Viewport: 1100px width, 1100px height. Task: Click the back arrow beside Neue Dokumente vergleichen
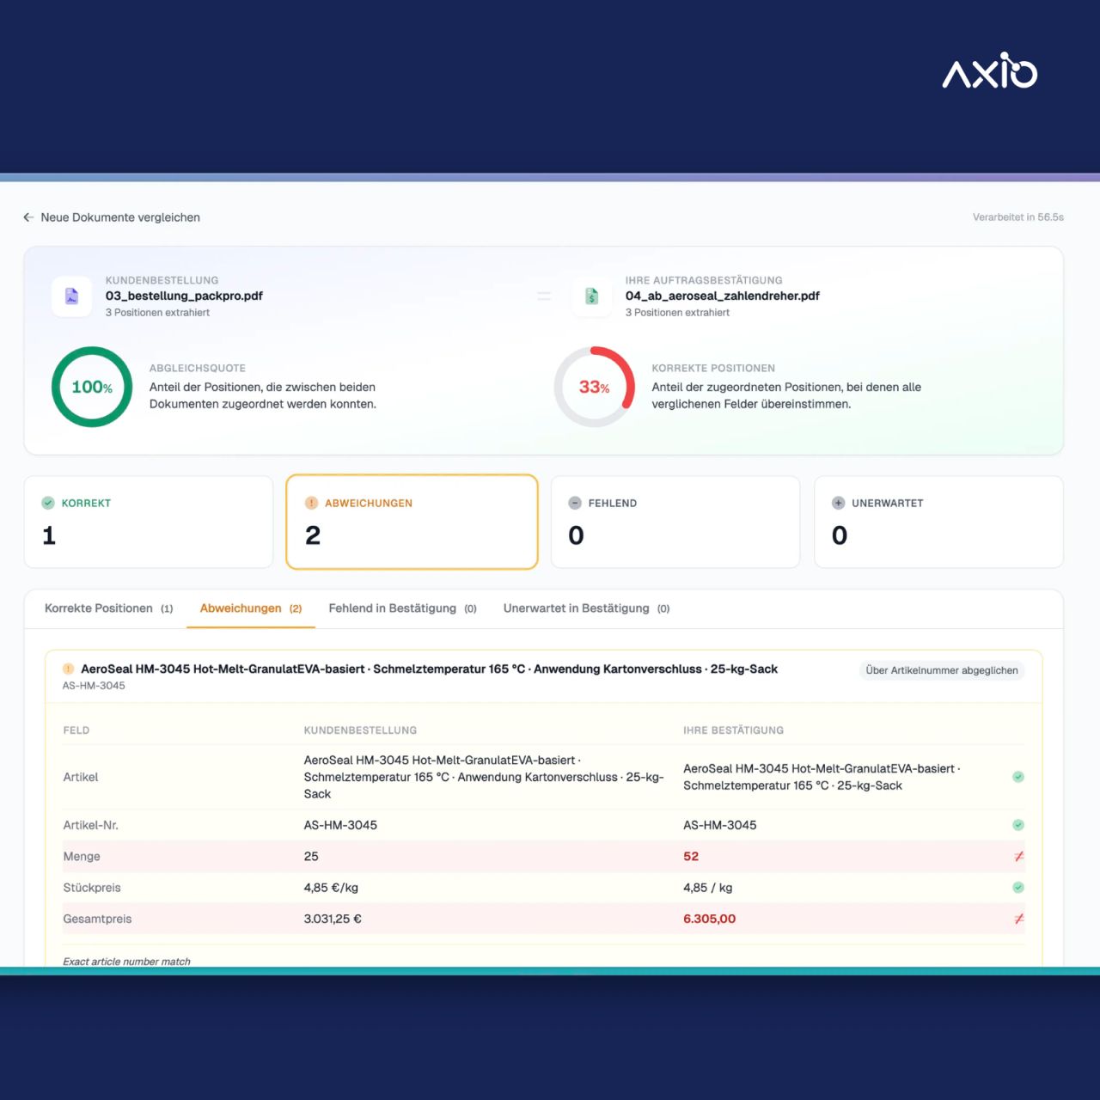(x=28, y=217)
